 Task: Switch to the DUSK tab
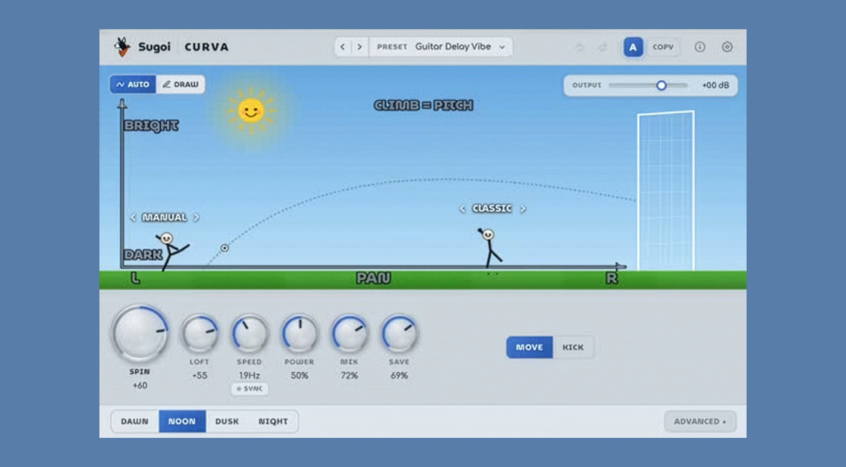pos(227,421)
